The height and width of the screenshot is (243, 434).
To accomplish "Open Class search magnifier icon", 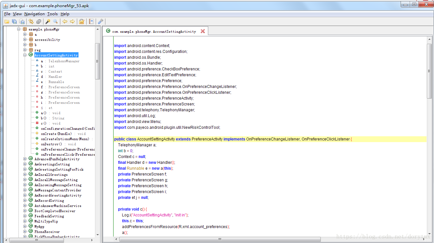I will (55, 21).
